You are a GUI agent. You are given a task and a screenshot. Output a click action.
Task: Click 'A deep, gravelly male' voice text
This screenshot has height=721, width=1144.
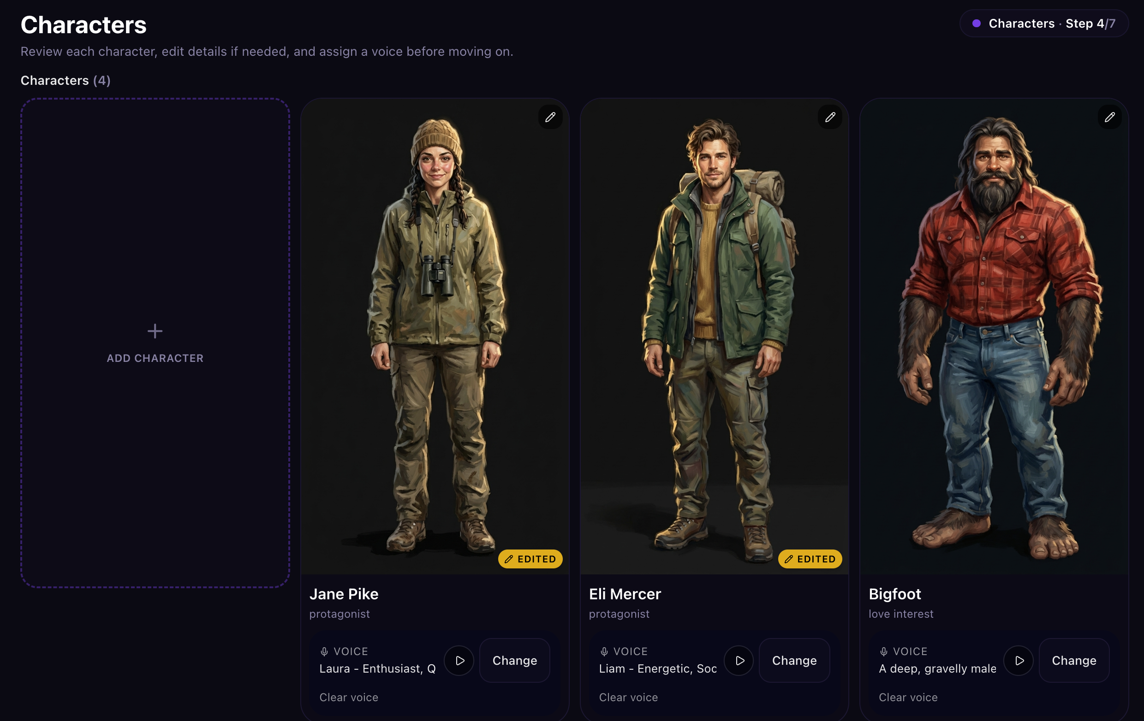(x=937, y=668)
